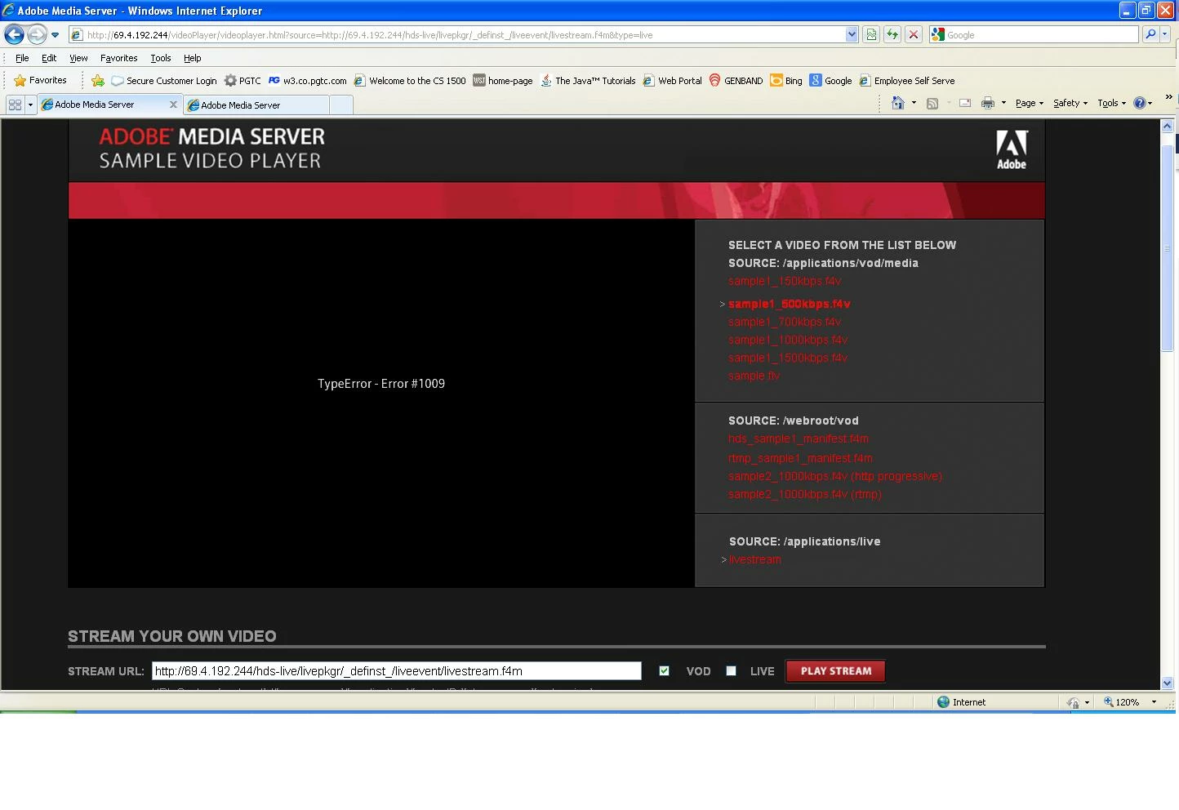This screenshot has height=810, width=1179.
Task: Switch to the second Adobe Media Server tab
Action: point(256,105)
